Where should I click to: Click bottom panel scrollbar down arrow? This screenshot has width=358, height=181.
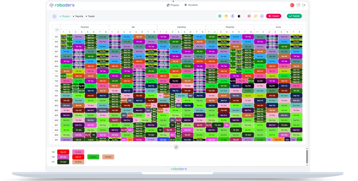click(307, 165)
